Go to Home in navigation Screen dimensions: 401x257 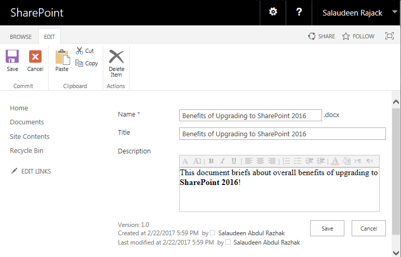tap(19, 108)
